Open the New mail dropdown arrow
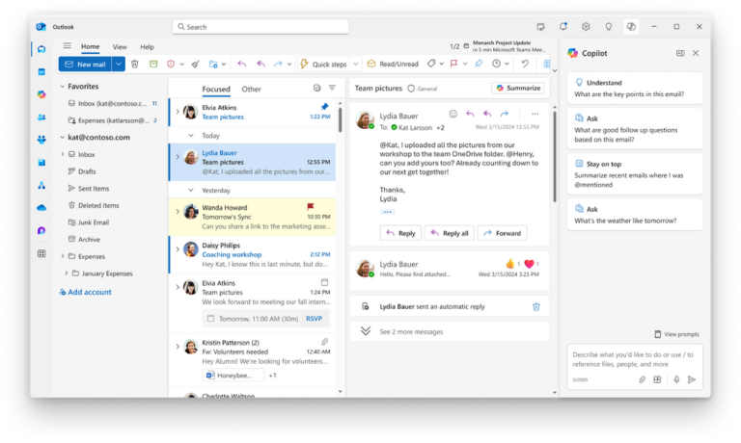This screenshot has width=741, height=443. coord(119,64)
